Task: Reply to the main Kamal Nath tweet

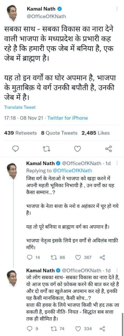Action: pos(16,149)
